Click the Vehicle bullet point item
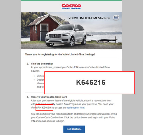Image resolution: width=143 pixels, height=135 pixels. click(x=40, y=76)
